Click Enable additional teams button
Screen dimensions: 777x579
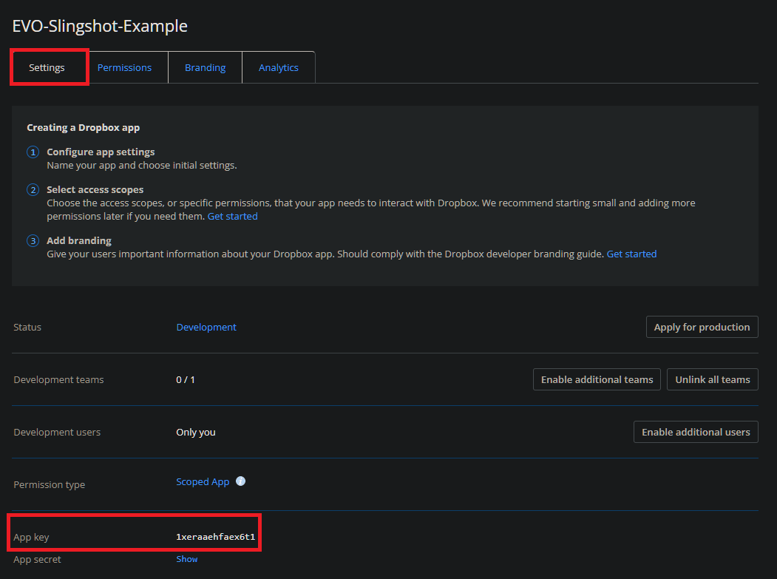[597, 380]
